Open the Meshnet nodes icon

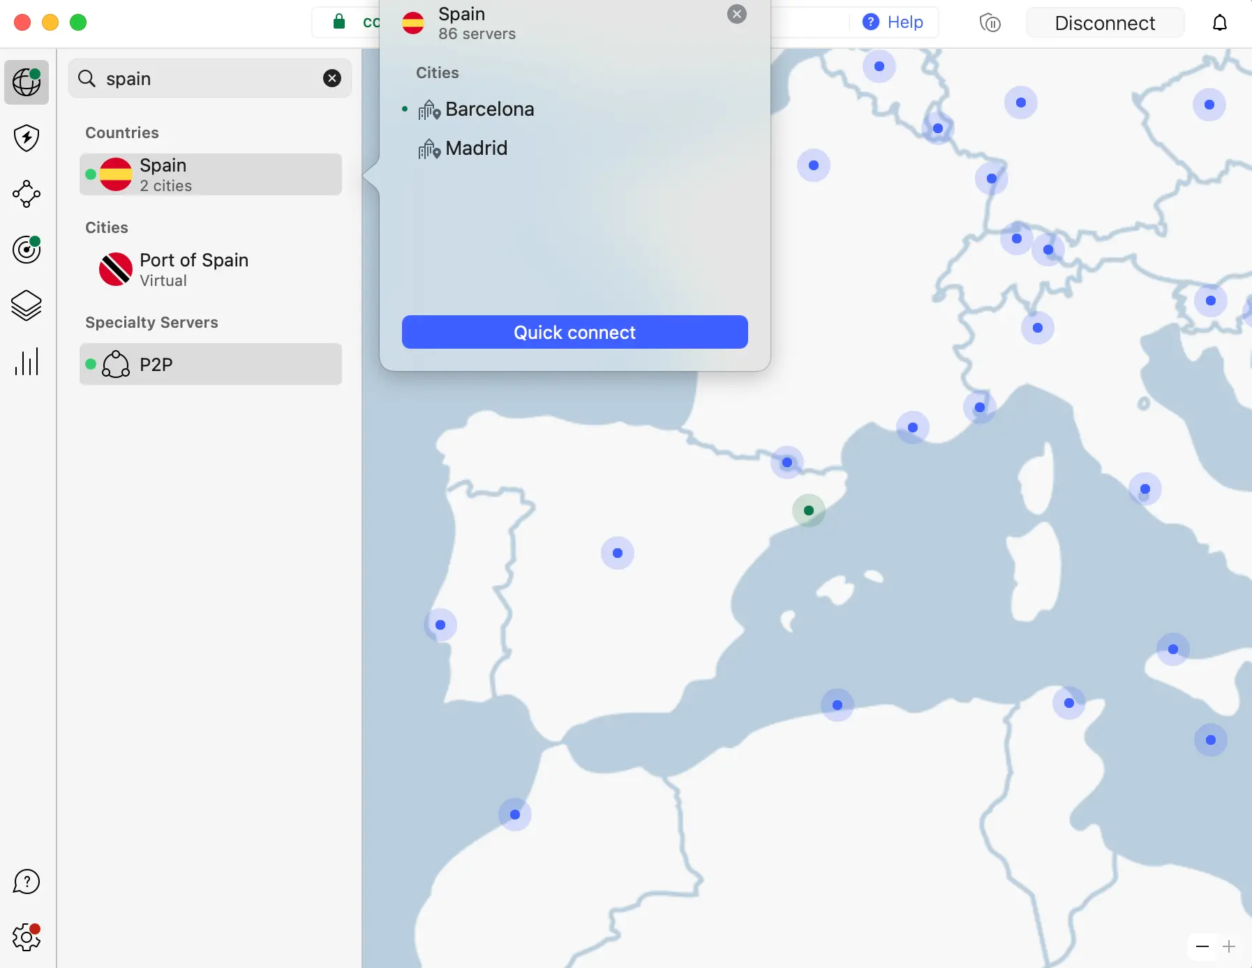click(27, 194)
